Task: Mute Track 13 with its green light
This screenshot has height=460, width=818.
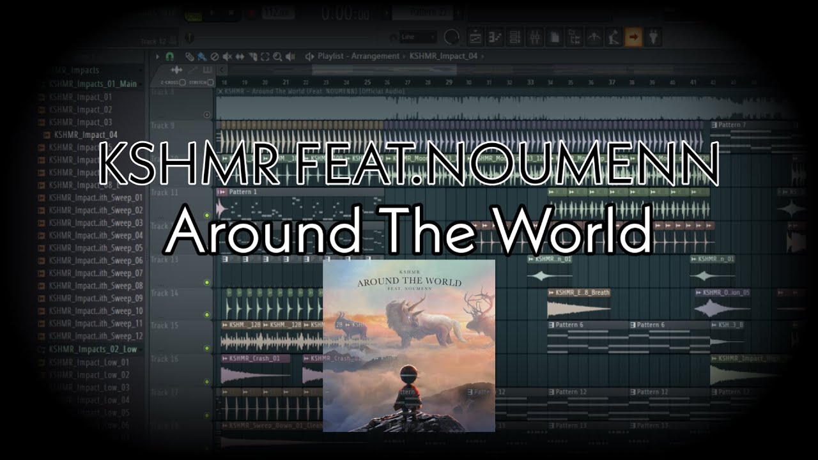Action: click(206, 282)
